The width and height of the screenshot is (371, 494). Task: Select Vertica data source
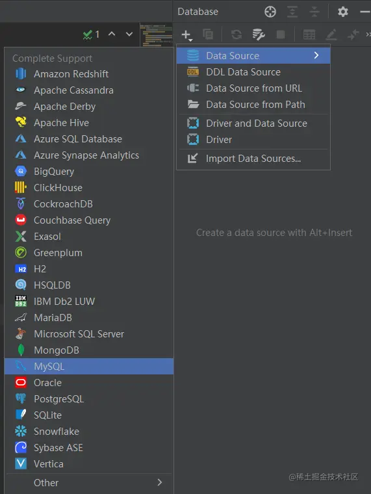coord(89,464)
